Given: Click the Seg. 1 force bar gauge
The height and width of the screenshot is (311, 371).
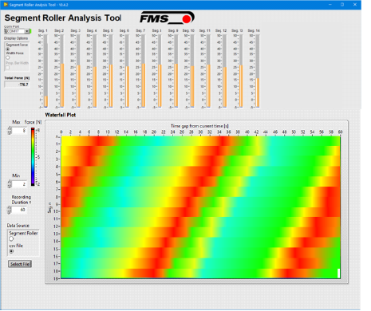Looking at the screenshot, I should tap(46, 71).
